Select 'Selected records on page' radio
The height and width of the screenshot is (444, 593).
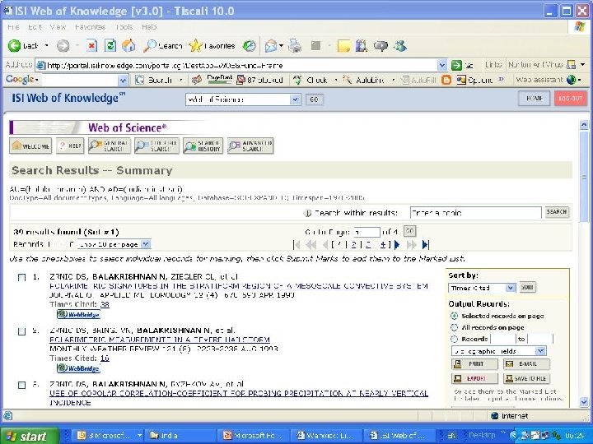coord(454,316)
